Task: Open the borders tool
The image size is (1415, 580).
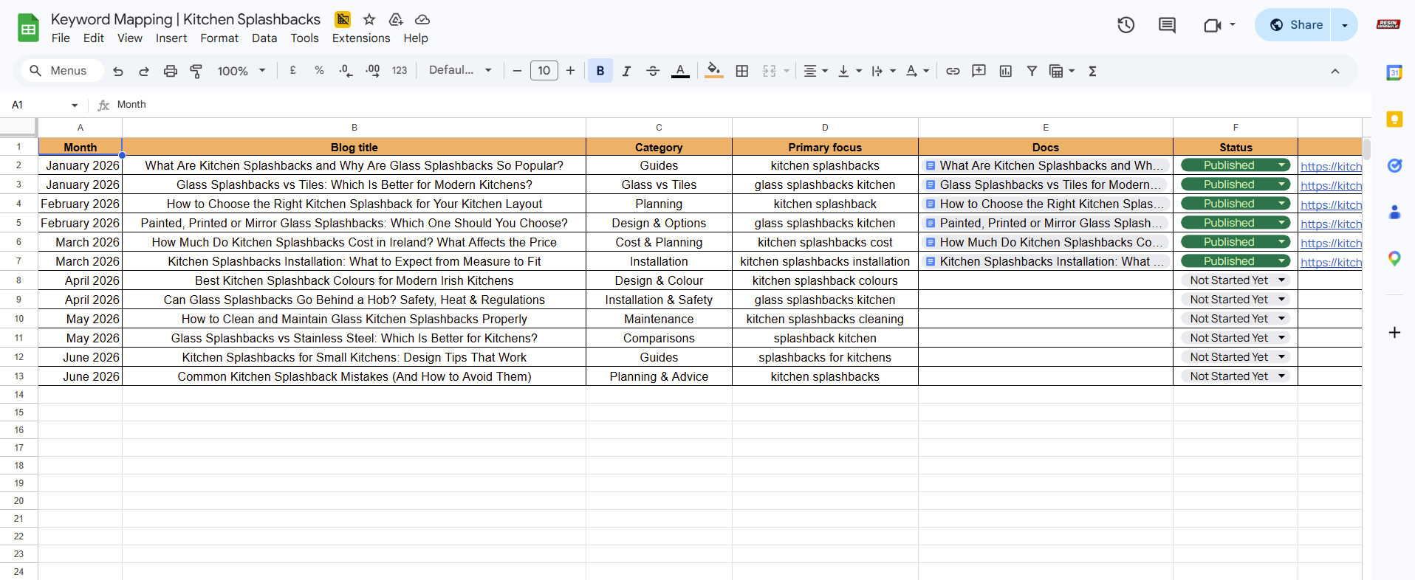Action: point(742,71)
